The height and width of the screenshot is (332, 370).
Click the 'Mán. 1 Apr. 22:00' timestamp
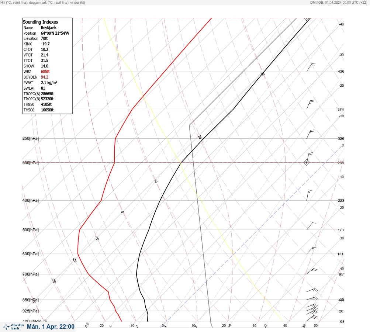tap(51, 326)
